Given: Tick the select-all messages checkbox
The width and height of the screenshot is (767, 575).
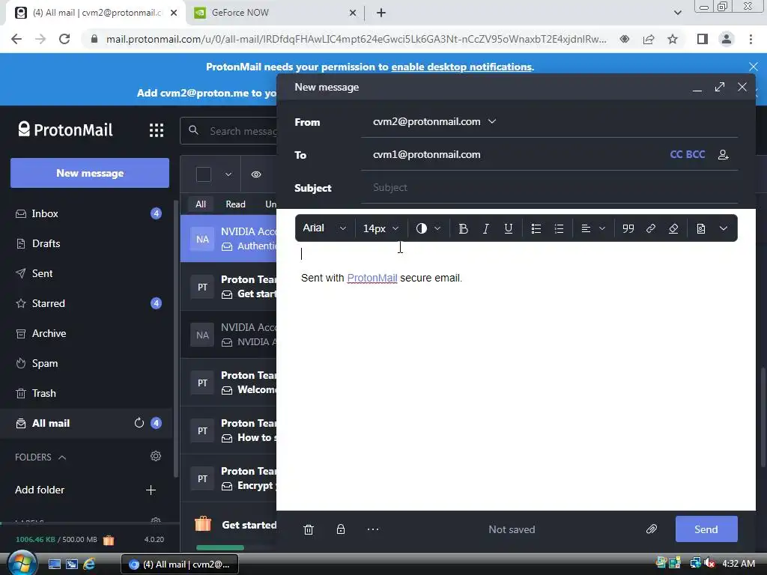Looking at the screenshot, I should (204, 174).
